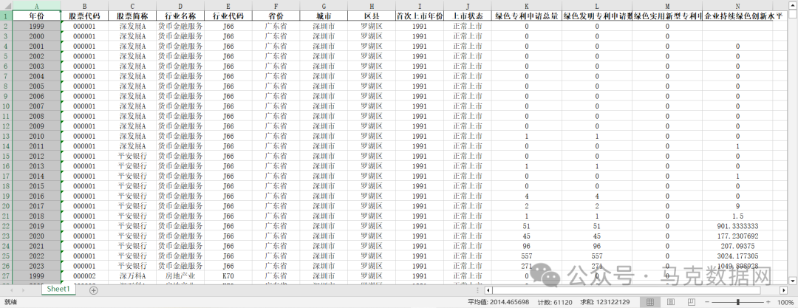
Task: Open the Sheet1 tab
Action: click(58, 289)
